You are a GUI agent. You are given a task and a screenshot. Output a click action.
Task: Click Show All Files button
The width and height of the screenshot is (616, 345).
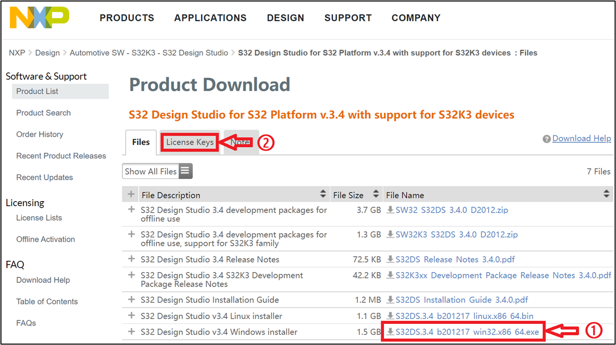(x=157, y=171)
